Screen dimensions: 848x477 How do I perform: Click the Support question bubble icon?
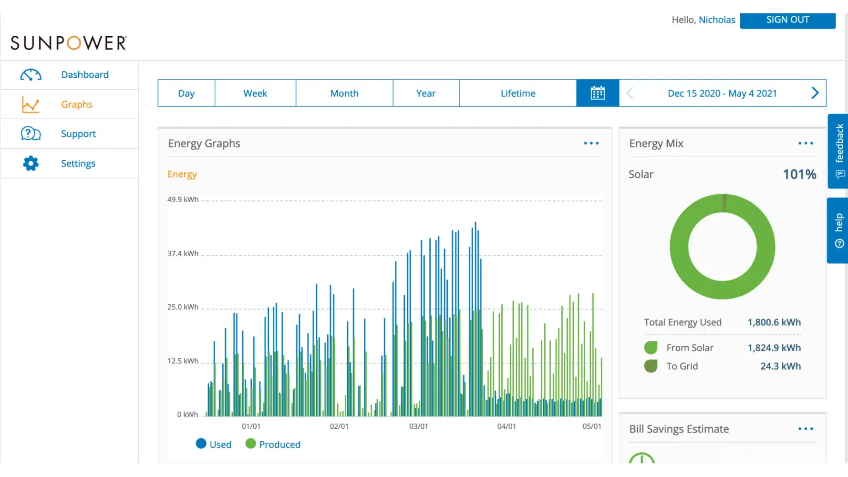31,134
